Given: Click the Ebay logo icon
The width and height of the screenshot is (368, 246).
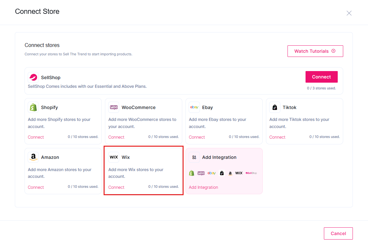Looking at the screenshot, I should [x=194, y=107].
